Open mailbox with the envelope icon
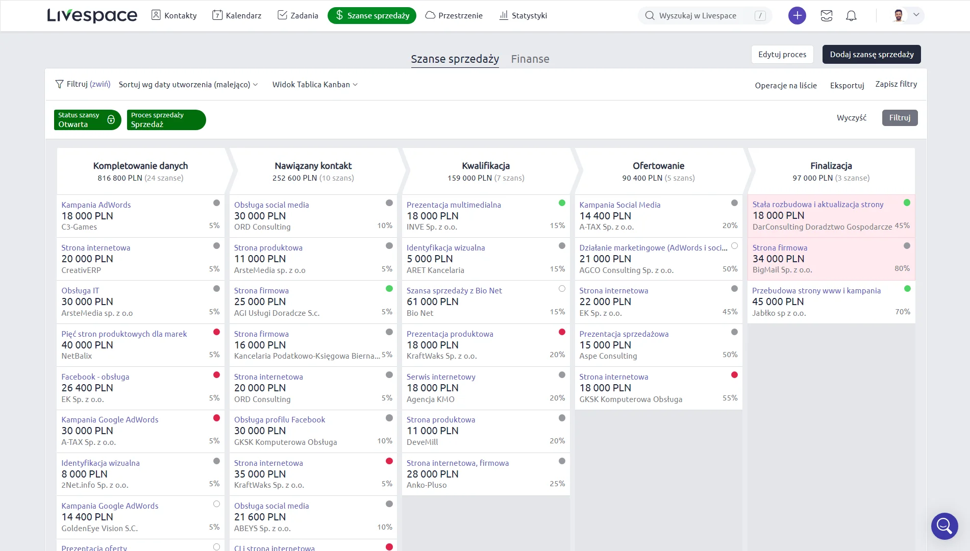 [827, 15]
